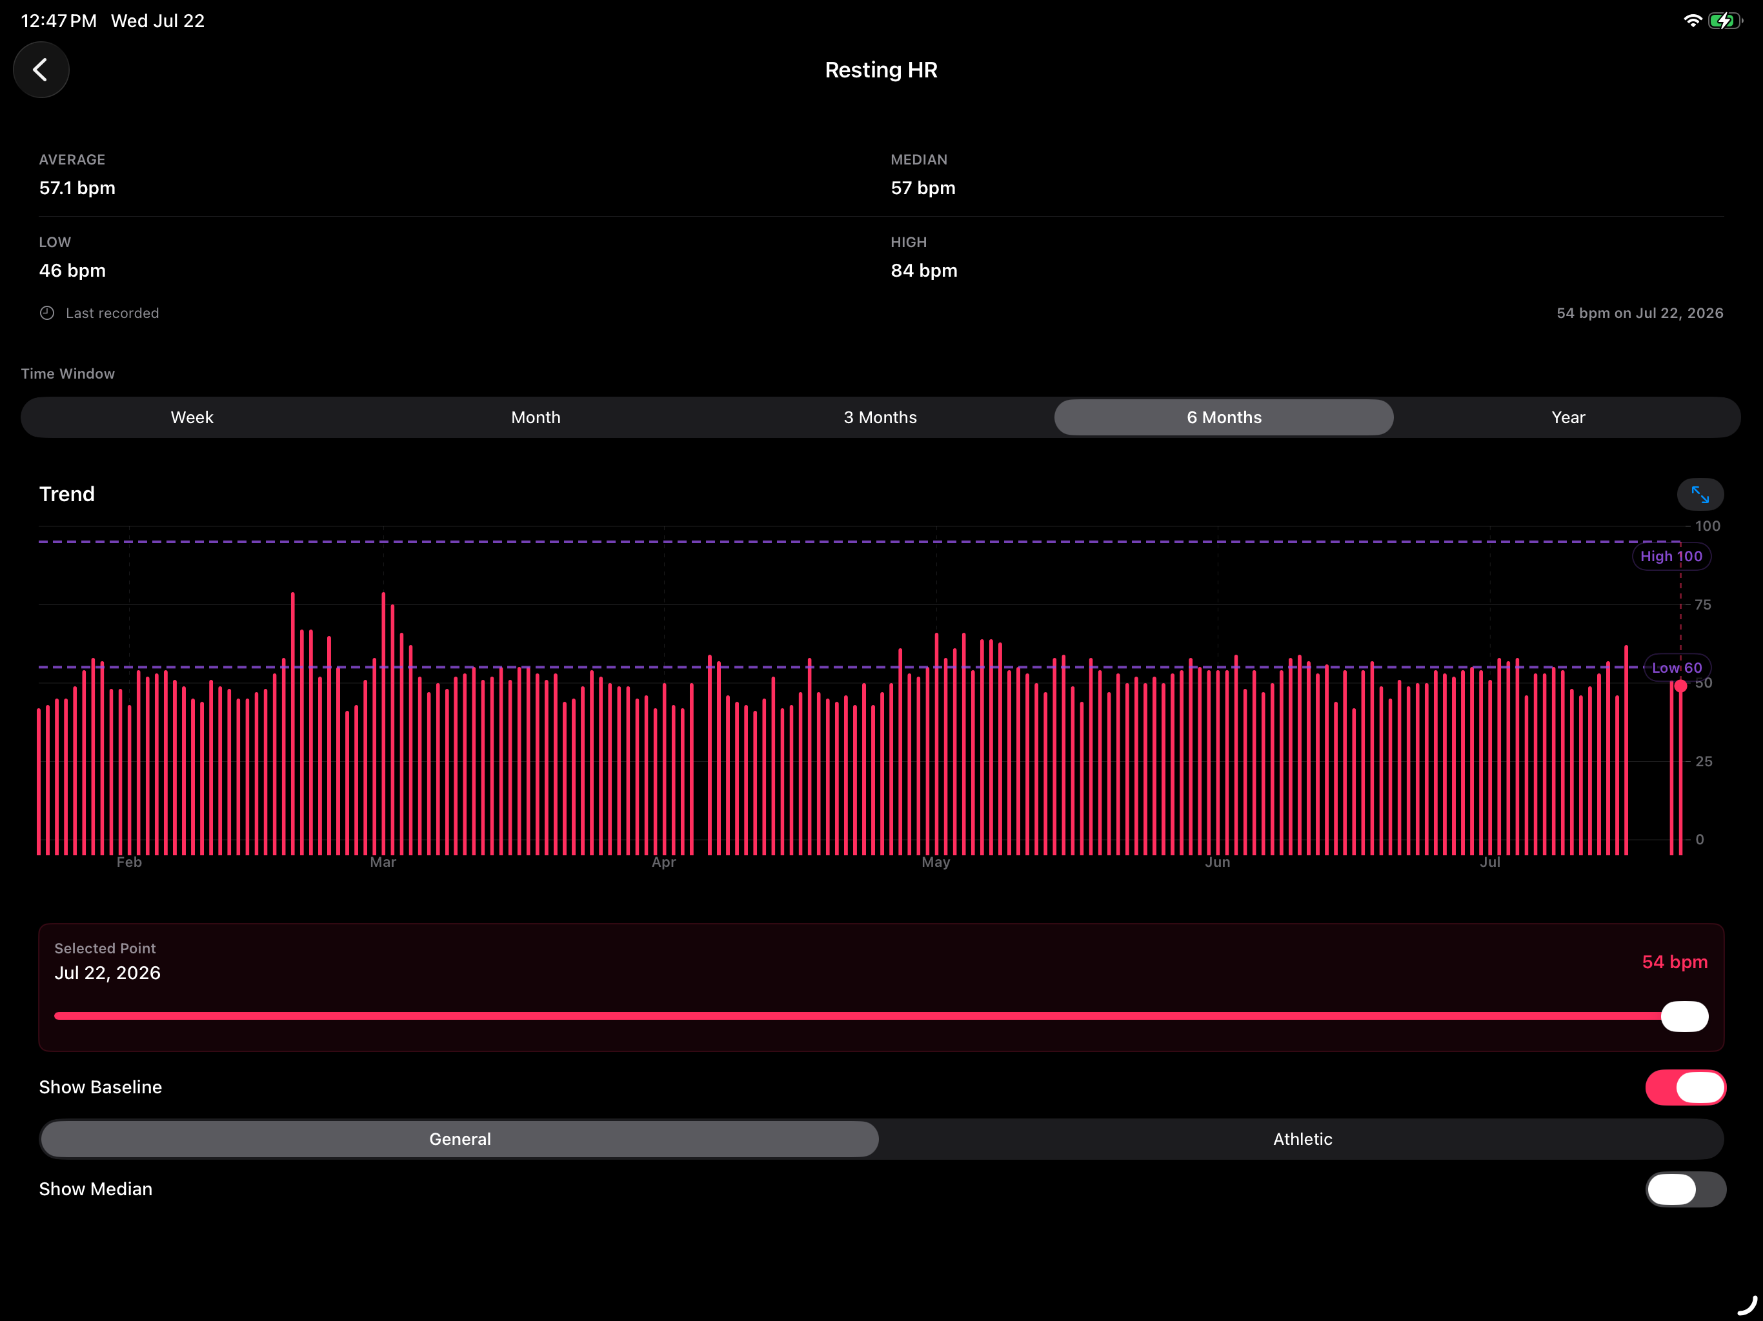Viewport: 1763px width, 1321px height.
Task: Turn off the Show Baseline switch
Action: [x=1685, y=1088]
